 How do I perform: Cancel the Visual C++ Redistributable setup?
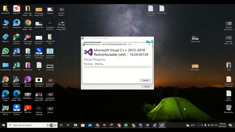[145, 80]
